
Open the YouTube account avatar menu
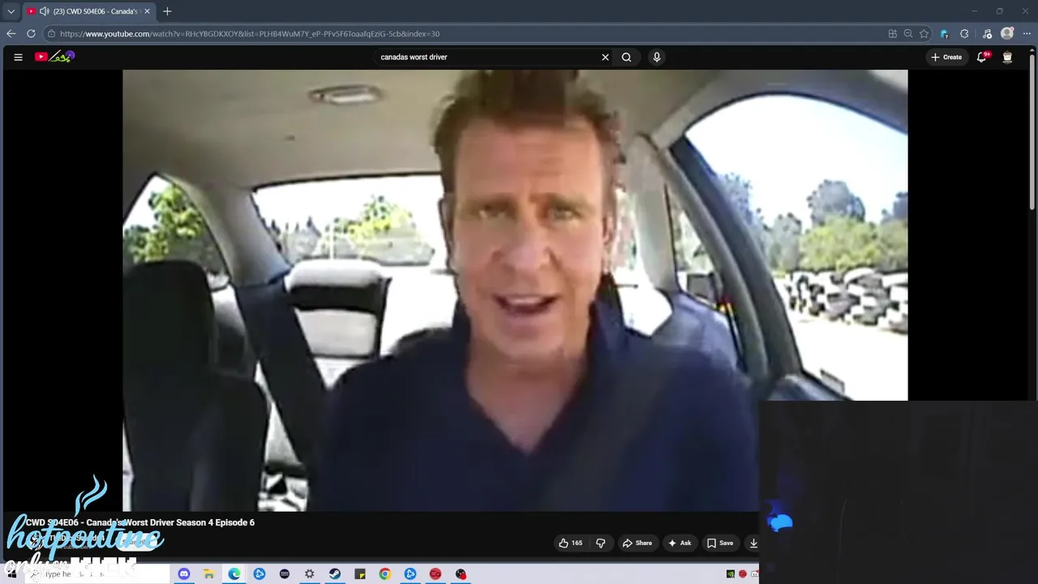(x=1007, y=57)
